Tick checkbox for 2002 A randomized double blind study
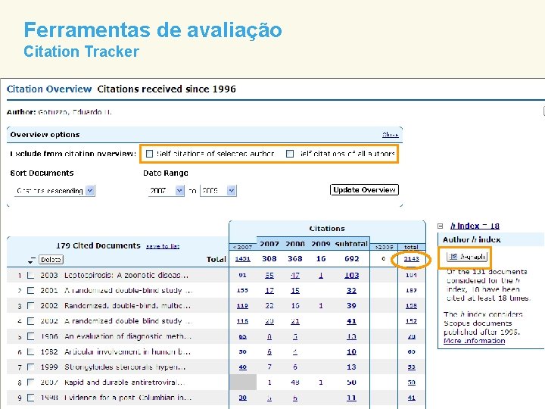 (30, 321)
